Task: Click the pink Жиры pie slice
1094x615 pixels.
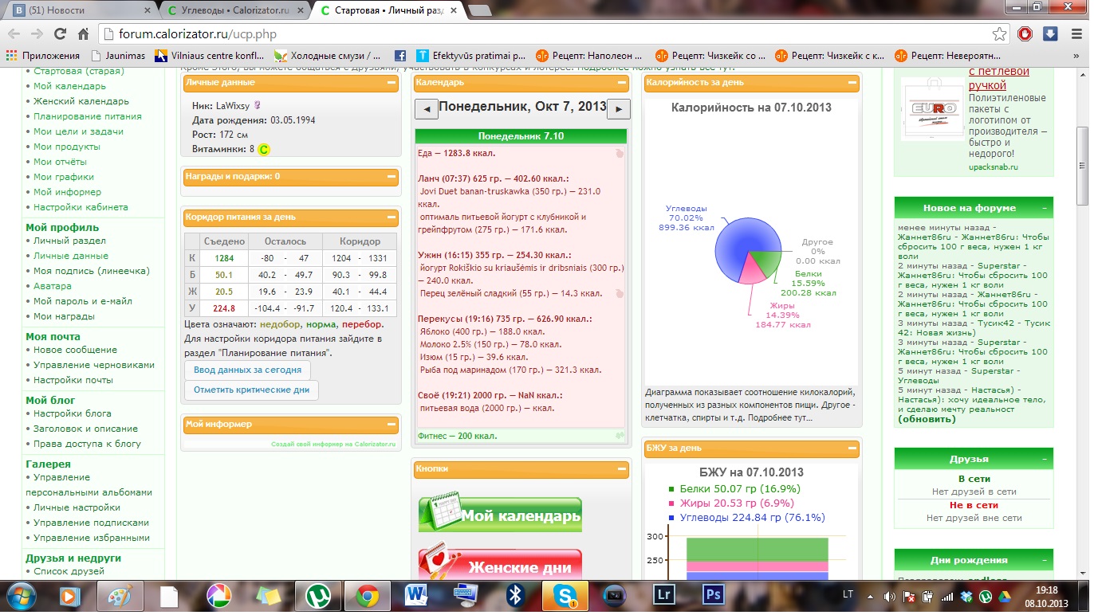Action: 752,272
